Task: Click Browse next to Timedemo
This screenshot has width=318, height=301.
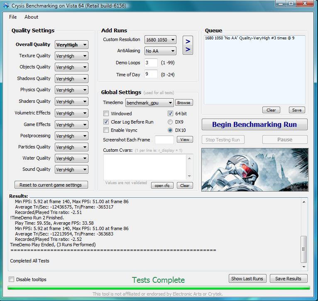Action: [184, 103]
